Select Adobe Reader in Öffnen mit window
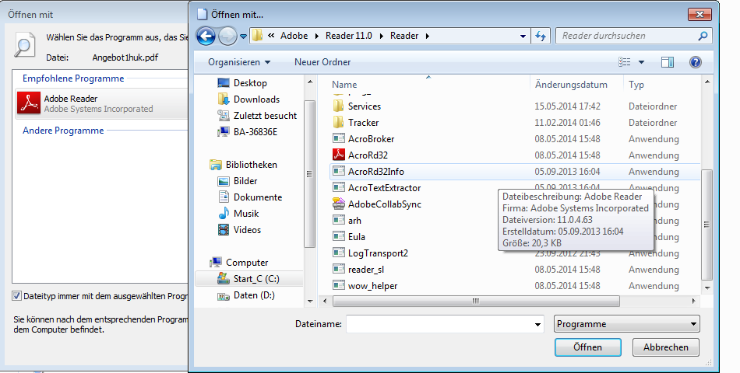740x373 pixels. point(101,103)
